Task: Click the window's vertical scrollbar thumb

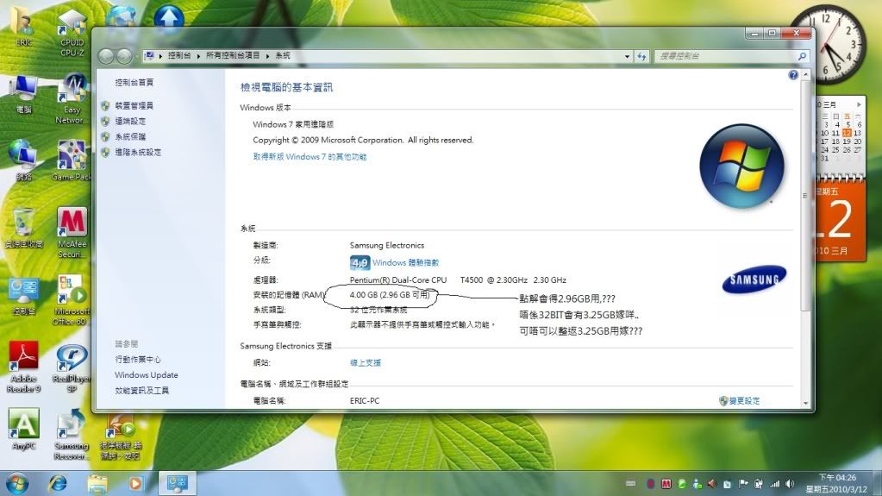Action: coord(805,195)
